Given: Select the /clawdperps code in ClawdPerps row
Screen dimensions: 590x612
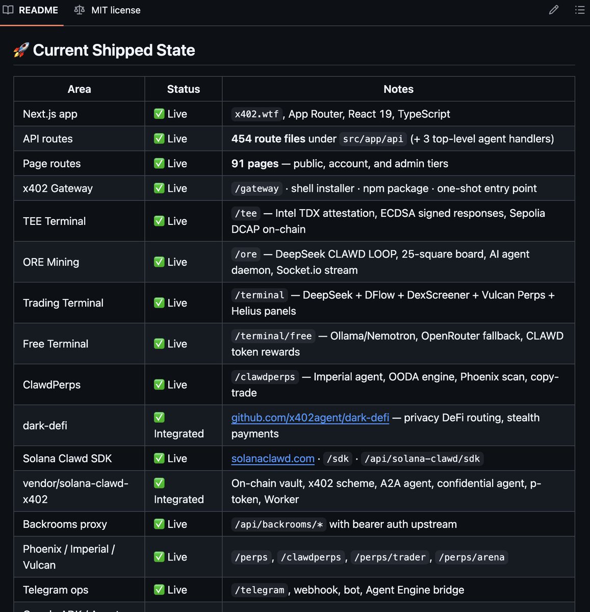Looking at the screenshot, I should click(265, 377).
